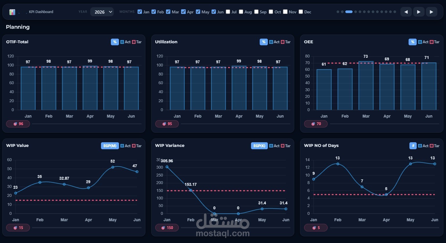The width and height of the screenshot is (446, 243).
Task: Click the Mar bar in OEE chart
Action: coord(366,86)
